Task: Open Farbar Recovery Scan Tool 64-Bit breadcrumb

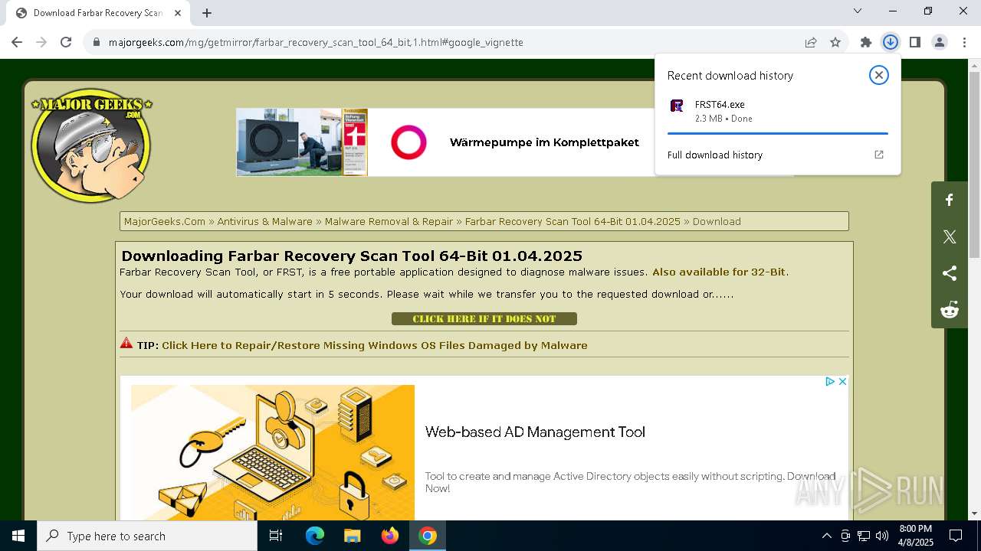Action: [573, 221]
